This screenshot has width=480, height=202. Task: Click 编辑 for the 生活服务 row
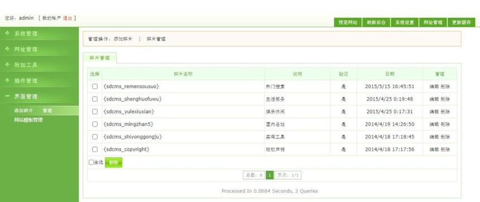[434, 99]
